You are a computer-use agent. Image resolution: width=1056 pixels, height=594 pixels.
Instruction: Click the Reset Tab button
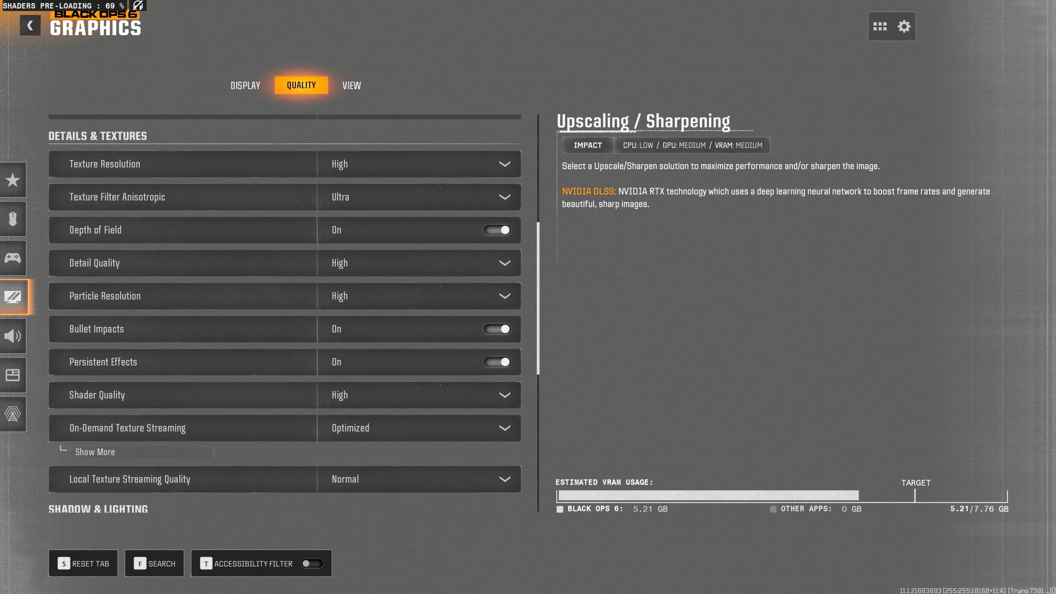(x=83, y=564)
